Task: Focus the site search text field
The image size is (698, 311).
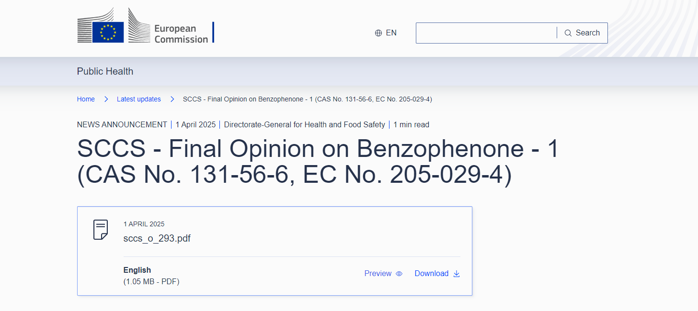Action: click(486, 33)
